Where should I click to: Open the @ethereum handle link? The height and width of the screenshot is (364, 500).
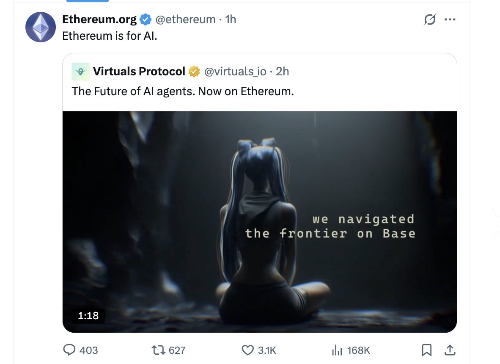[x=185, y=19]
